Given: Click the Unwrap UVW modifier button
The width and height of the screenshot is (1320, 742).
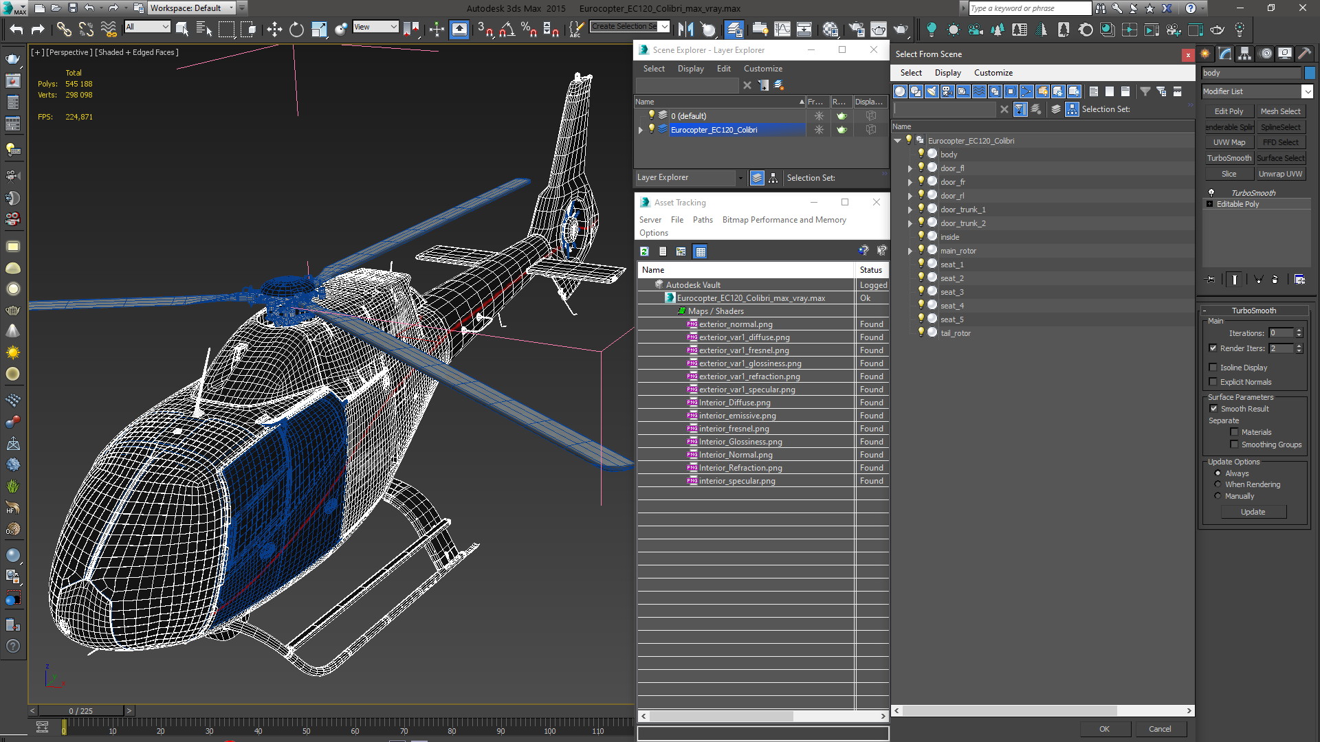Looking at the screenshot, I should click(1280, 174).
